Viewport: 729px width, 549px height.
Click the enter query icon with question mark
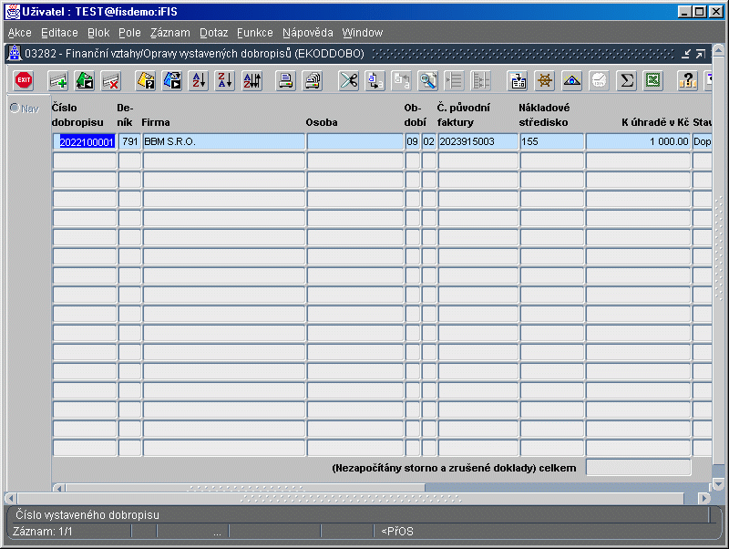[x=146, y=81]
